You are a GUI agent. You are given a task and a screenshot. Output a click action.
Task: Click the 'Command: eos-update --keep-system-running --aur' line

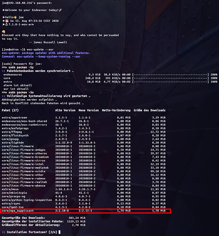coord(41,57)
